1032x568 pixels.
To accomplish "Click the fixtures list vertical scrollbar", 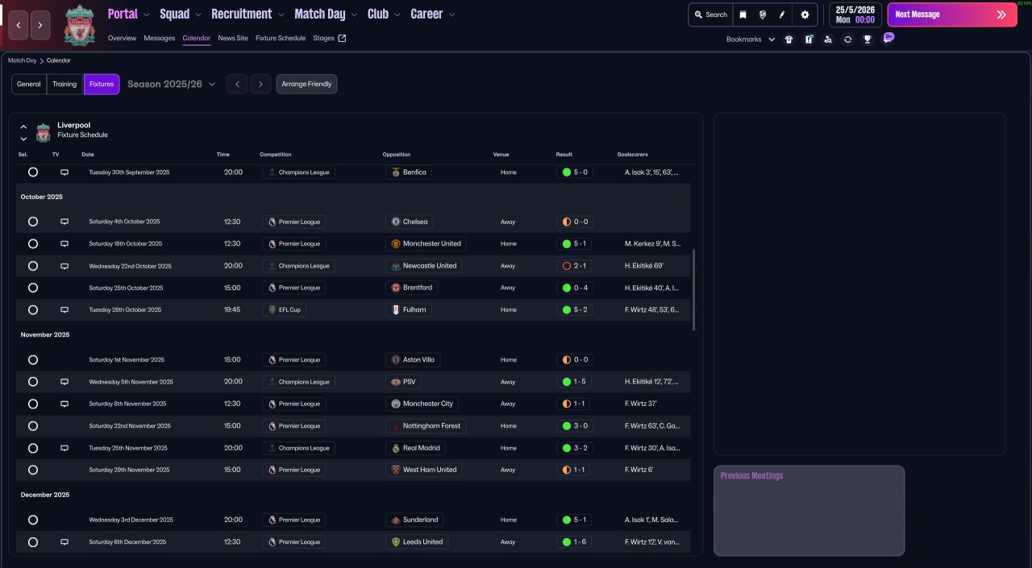I will point(693,290).
